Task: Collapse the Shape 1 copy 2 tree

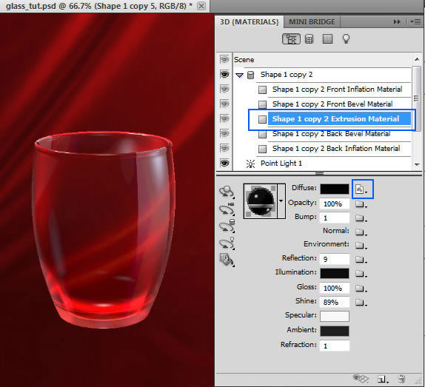Action: [239, 75]
